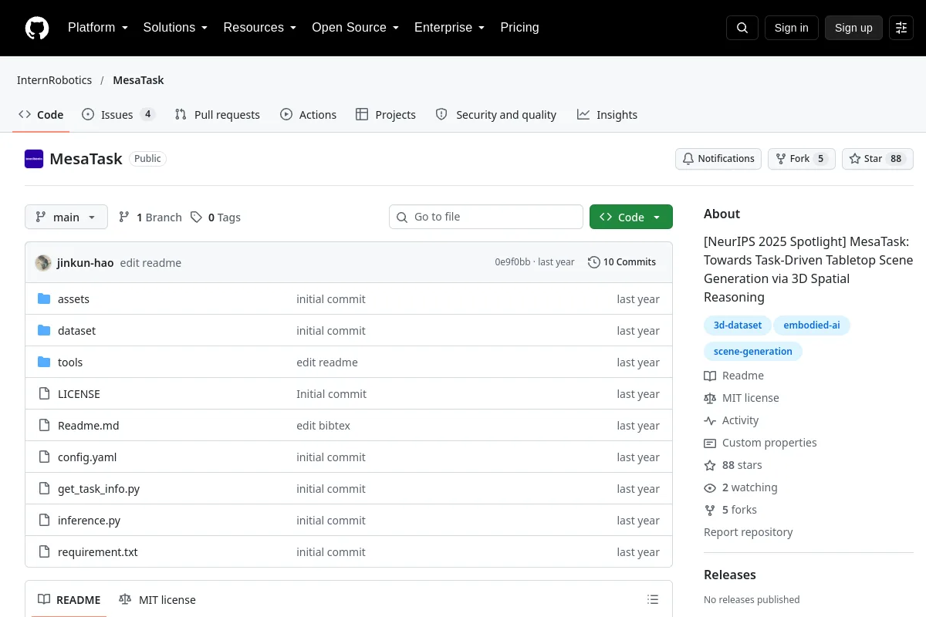View the 88 stars link
The image size is (926, 617).
pos(733,465)
